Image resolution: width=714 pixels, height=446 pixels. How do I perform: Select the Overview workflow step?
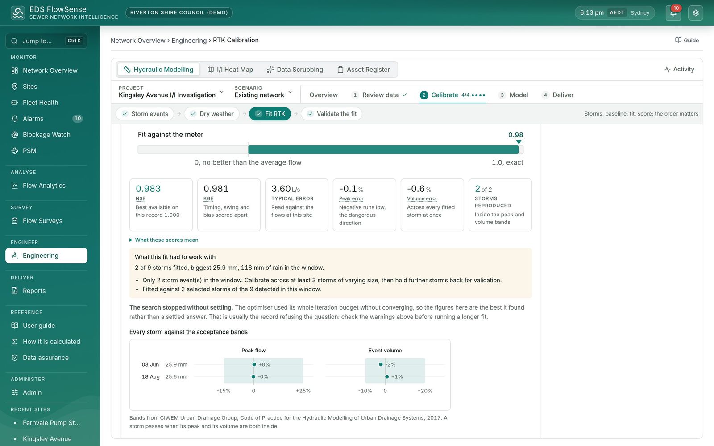tap(324, 95)
